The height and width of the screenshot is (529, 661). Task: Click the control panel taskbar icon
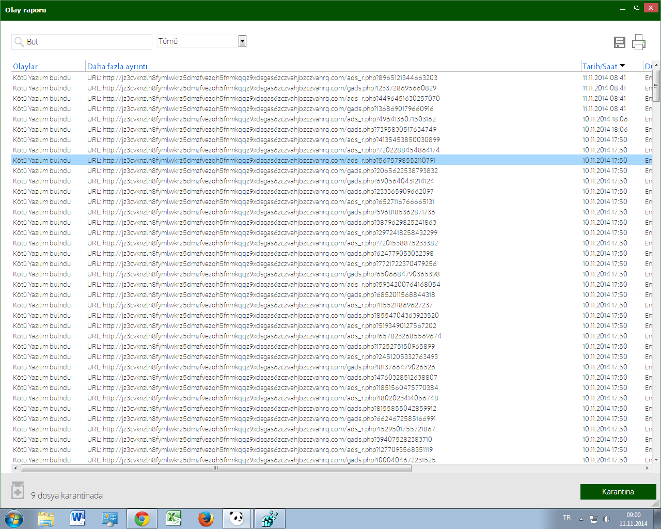pos(110,519)
